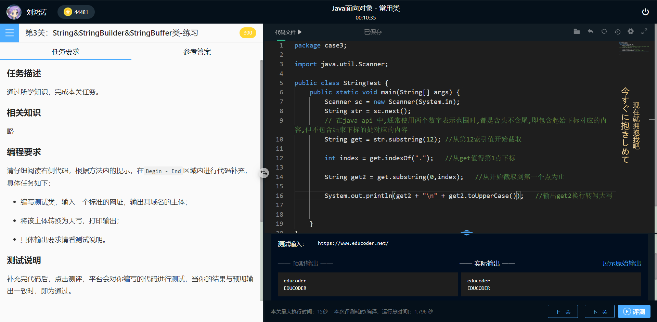Image resolution: width=657 pixels, height=322 pixels.
Task: Click the 上一关 previous level button
Action: coord(563,311)
